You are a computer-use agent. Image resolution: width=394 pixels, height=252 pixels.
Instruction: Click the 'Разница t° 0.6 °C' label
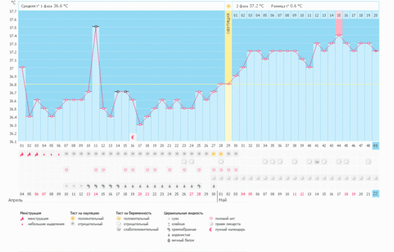point(287,6)
